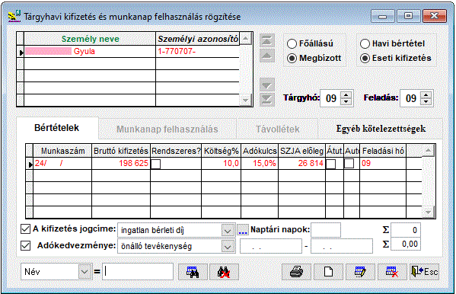Click the Naptári napok input field
This screenshot has width=456, height=294.
pyautogui.click(x=326, y=230)
